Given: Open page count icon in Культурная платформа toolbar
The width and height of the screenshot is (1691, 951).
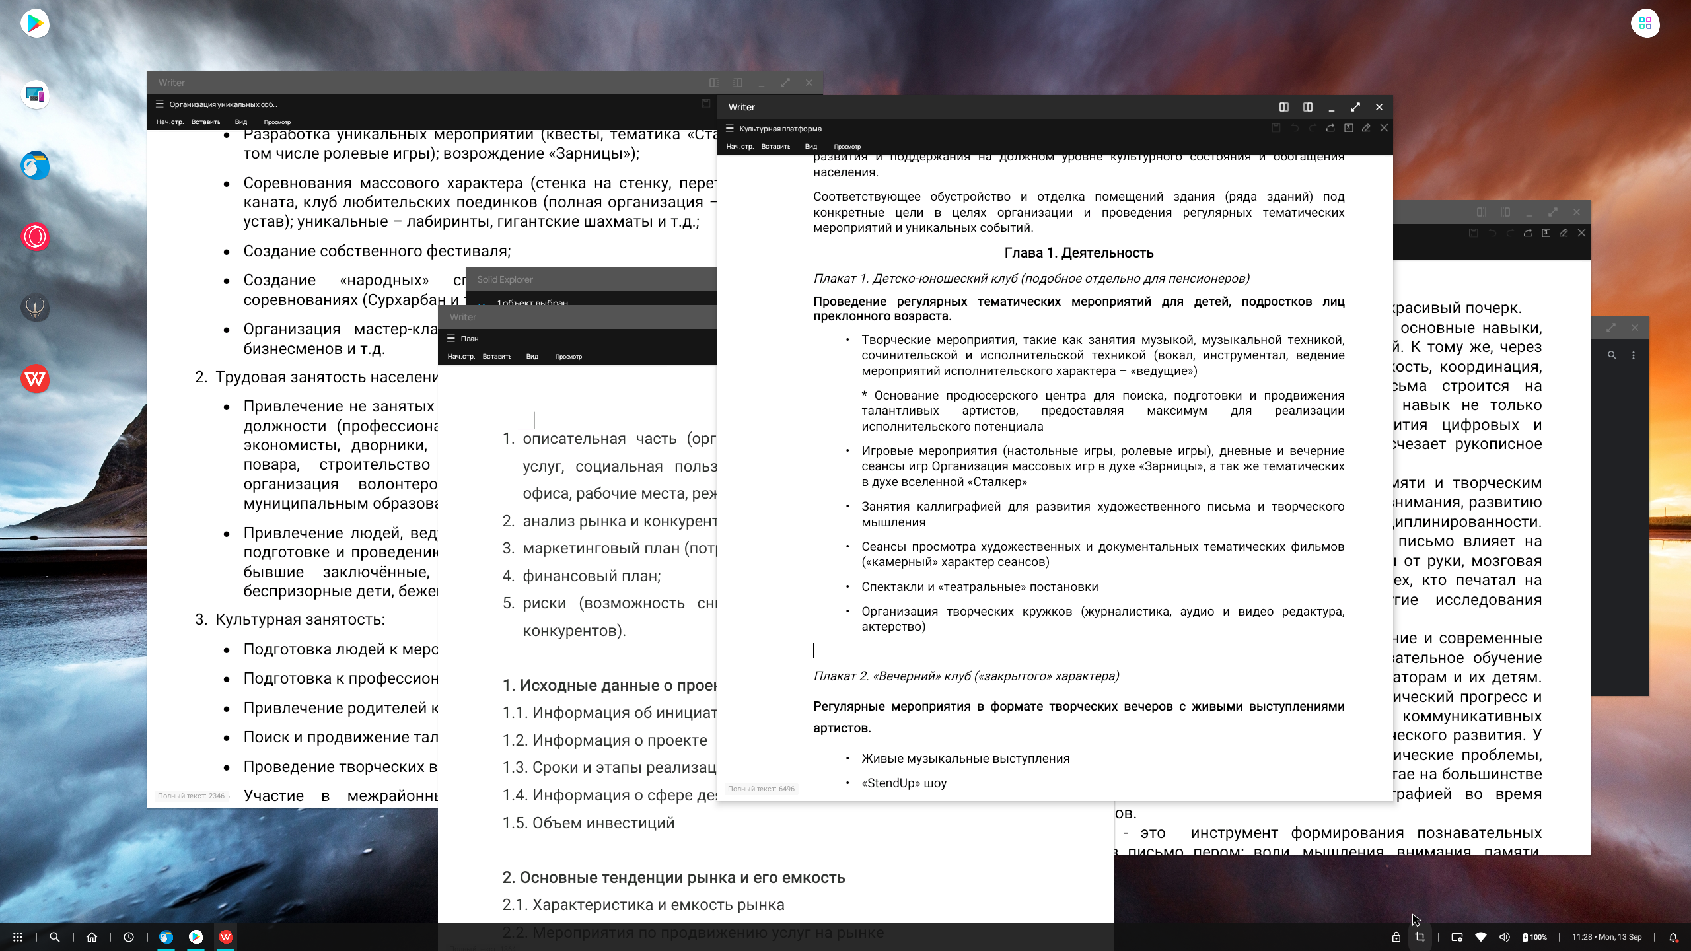Looking at the screenshot, I should pos(1348,128).
